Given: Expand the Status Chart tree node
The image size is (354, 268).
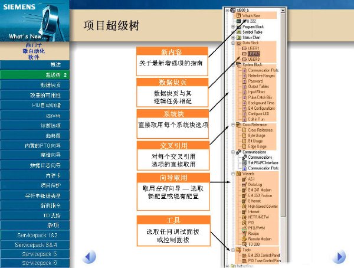Looking at the screenshot, I should coord(233,38).
